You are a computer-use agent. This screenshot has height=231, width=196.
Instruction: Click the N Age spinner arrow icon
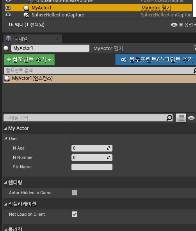(x=109, y=148)
